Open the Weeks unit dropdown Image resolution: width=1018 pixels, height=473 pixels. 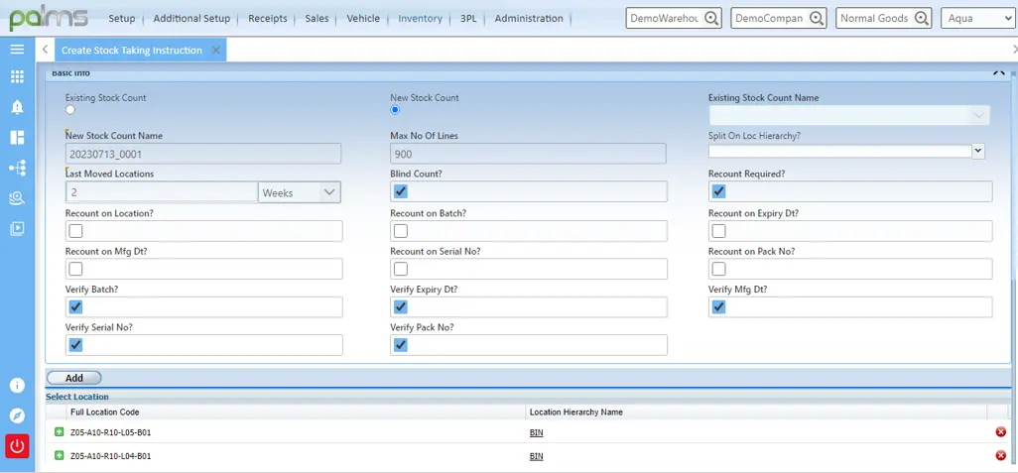(299, 192)
